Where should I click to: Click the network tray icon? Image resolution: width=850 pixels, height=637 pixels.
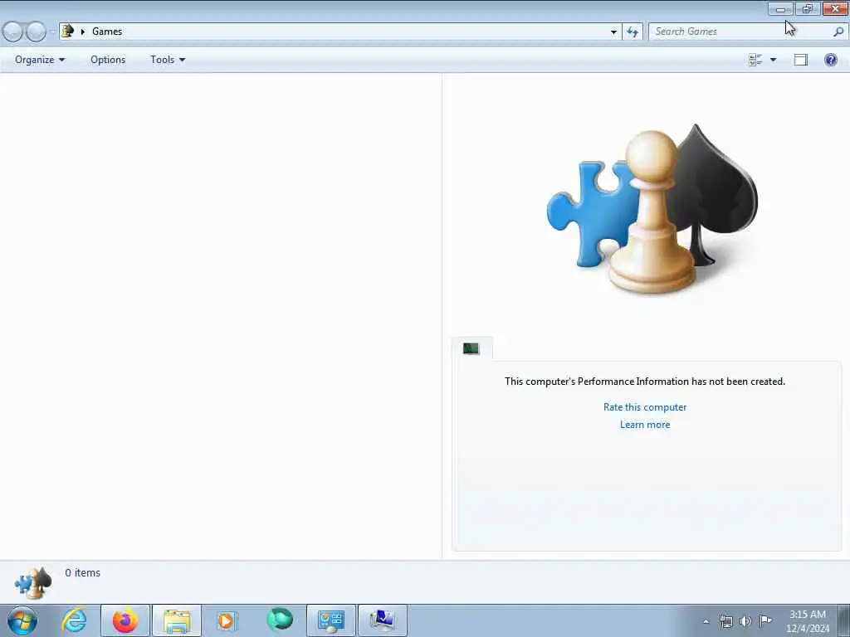[725, 621]
